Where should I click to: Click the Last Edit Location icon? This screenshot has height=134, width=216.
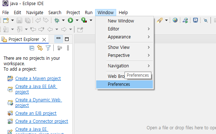tap(33, 29)
